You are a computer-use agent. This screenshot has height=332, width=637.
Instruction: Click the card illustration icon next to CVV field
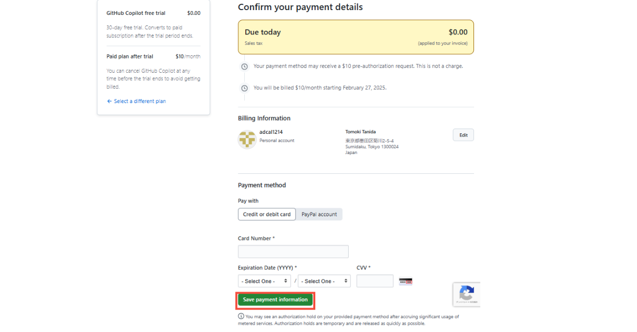point(405,281)
